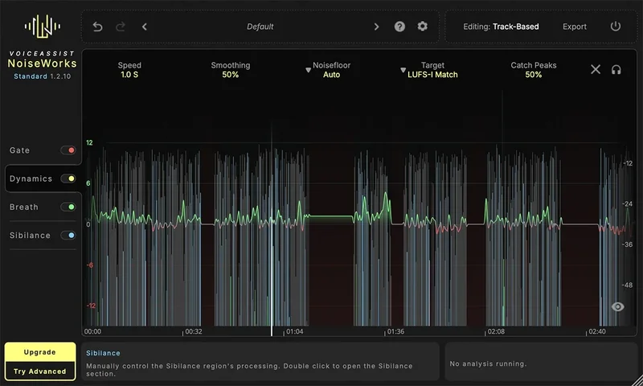Click the 02:08 timeline marker
Viewport: 643px width, 386px height.
point(496,331)
